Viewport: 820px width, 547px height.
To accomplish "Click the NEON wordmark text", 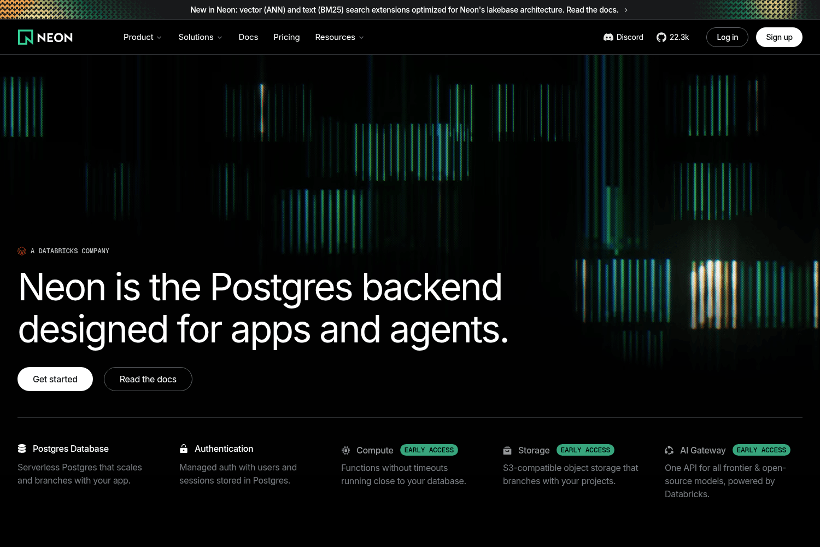I will (55, 38).
